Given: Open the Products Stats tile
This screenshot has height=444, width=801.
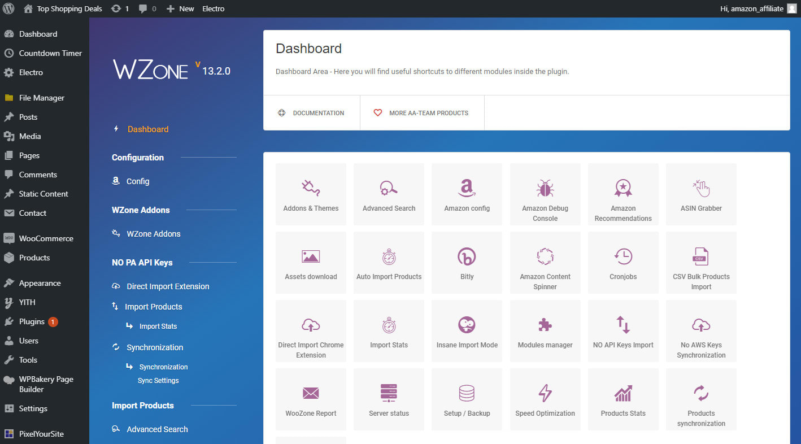Looking at the screenshot, I should click(623, 399).
